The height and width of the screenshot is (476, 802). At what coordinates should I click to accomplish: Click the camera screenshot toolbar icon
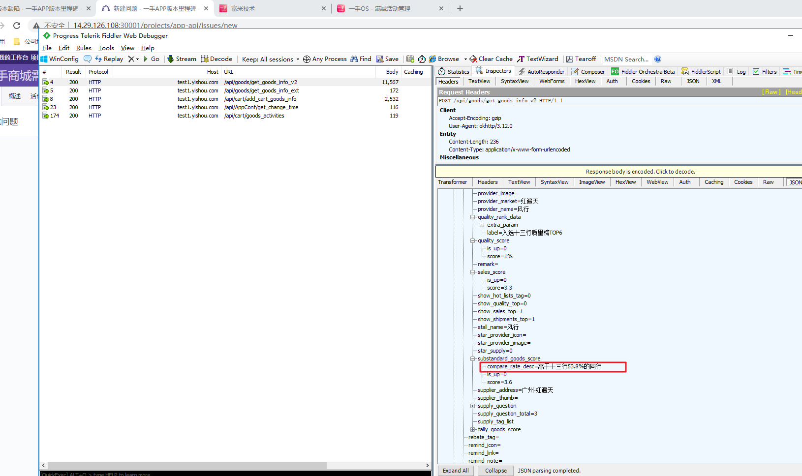coord(410,59)
